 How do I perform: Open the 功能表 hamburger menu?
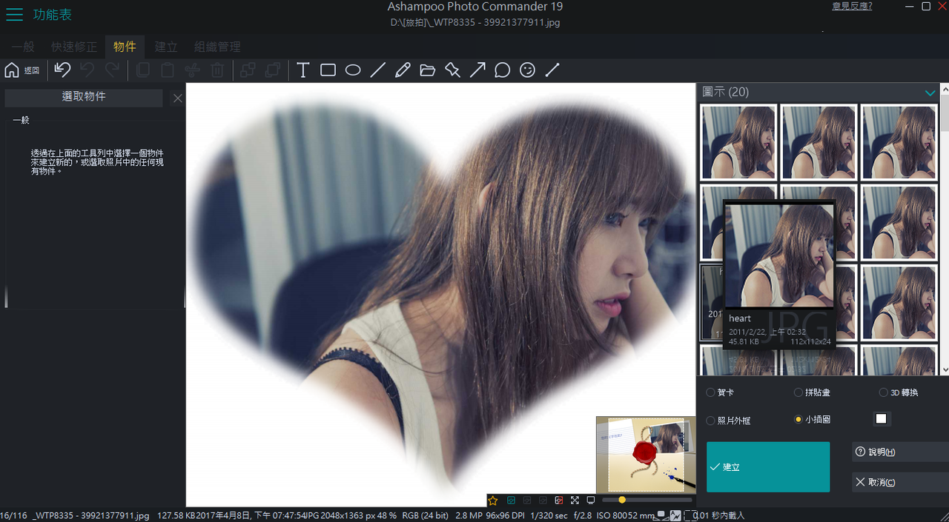click(x=14, y=15)
